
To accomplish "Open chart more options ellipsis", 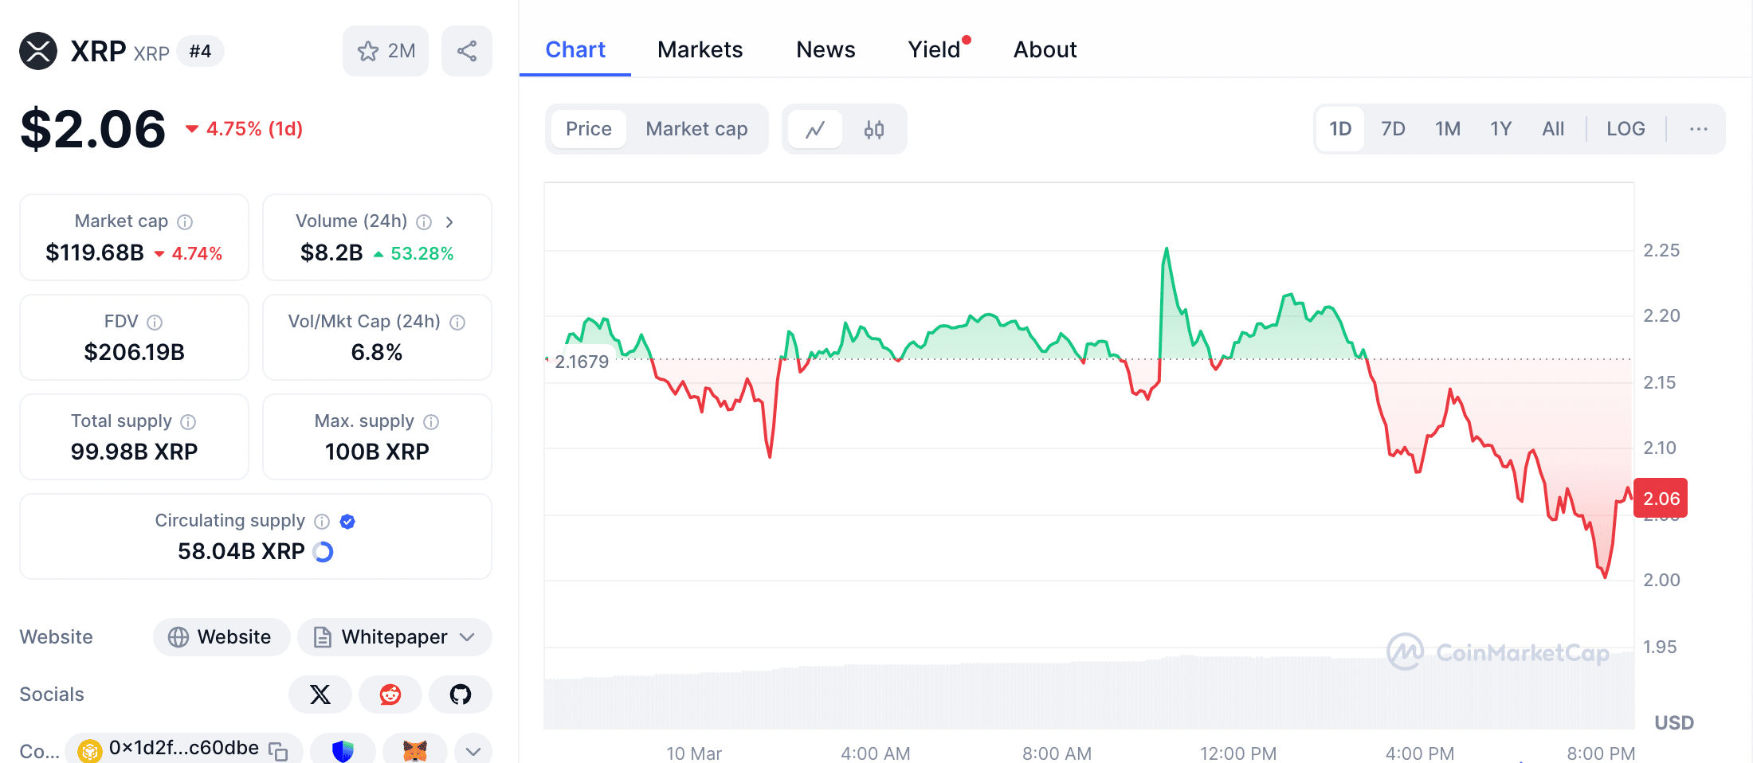I will (1698, 129).
